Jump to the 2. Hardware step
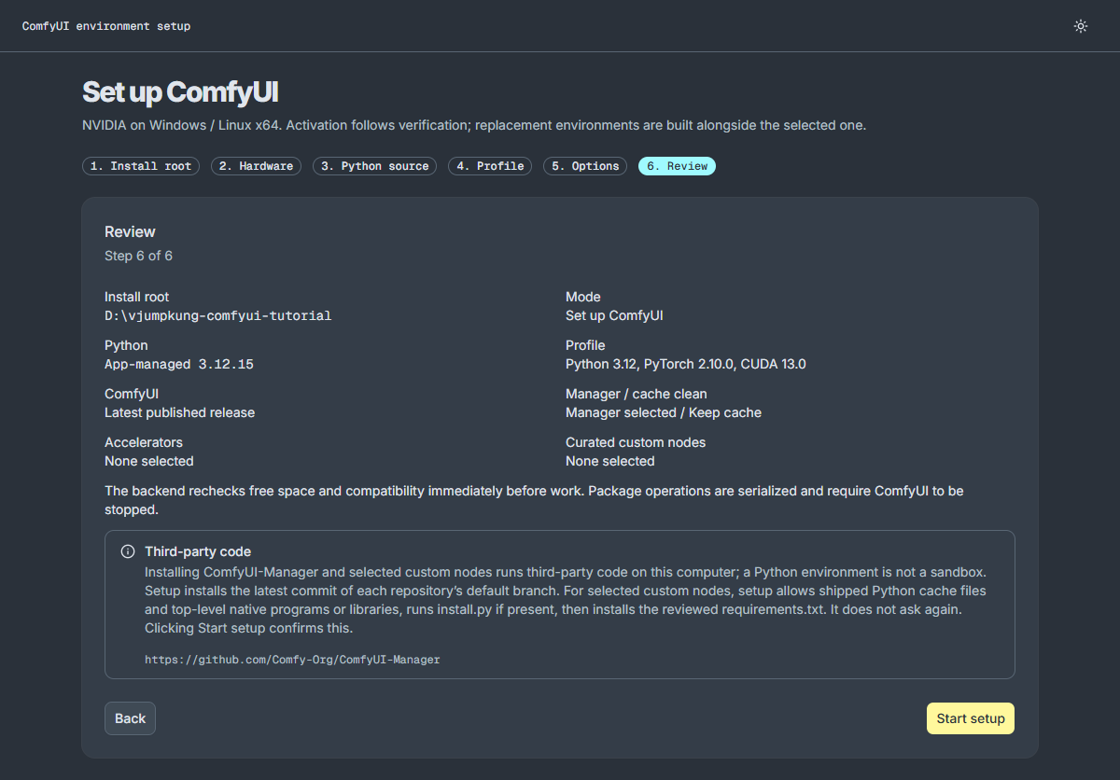This screenshot has width=1120, height=780. [x=257, y=166]
